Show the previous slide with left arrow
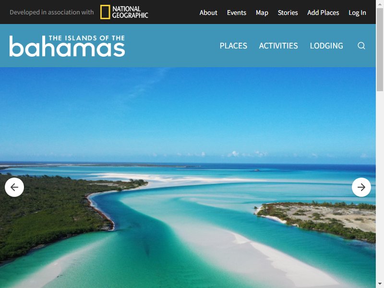The image size is (384, 288). (14, 187)
